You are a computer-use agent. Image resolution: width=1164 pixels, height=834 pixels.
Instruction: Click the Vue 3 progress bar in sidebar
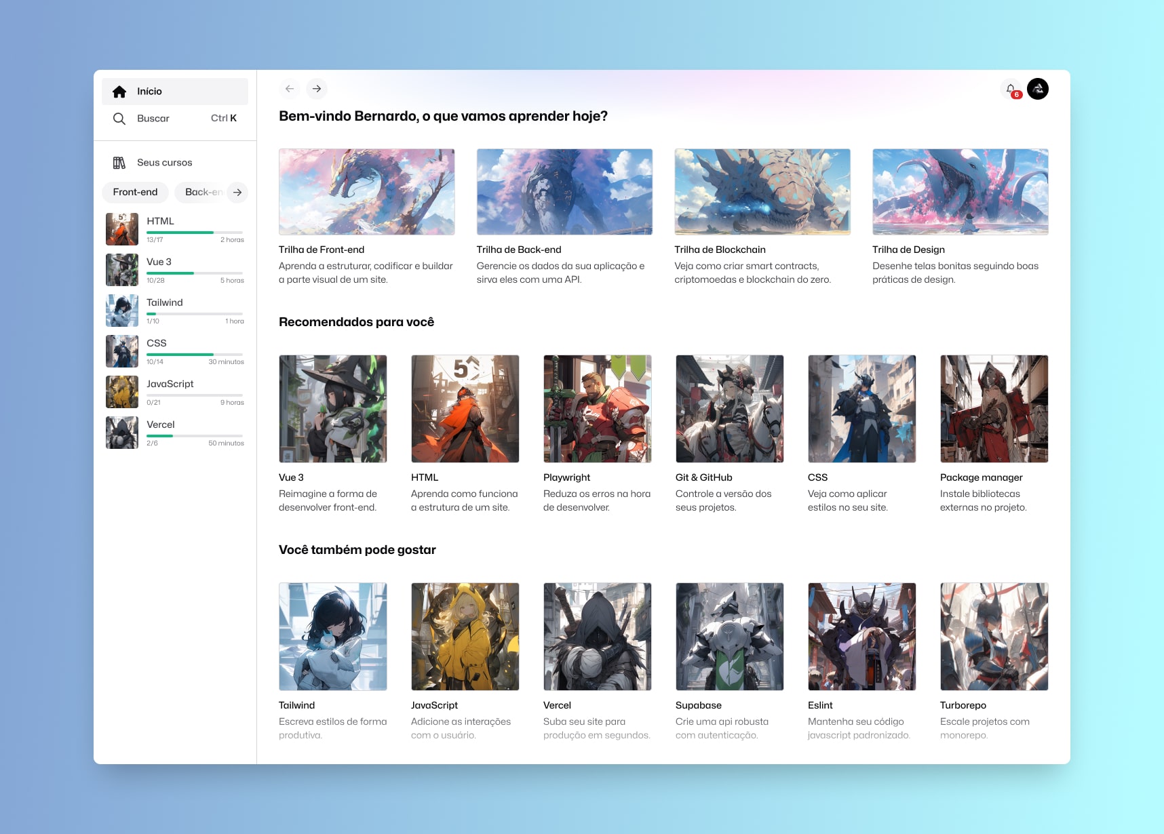point(195,273)
